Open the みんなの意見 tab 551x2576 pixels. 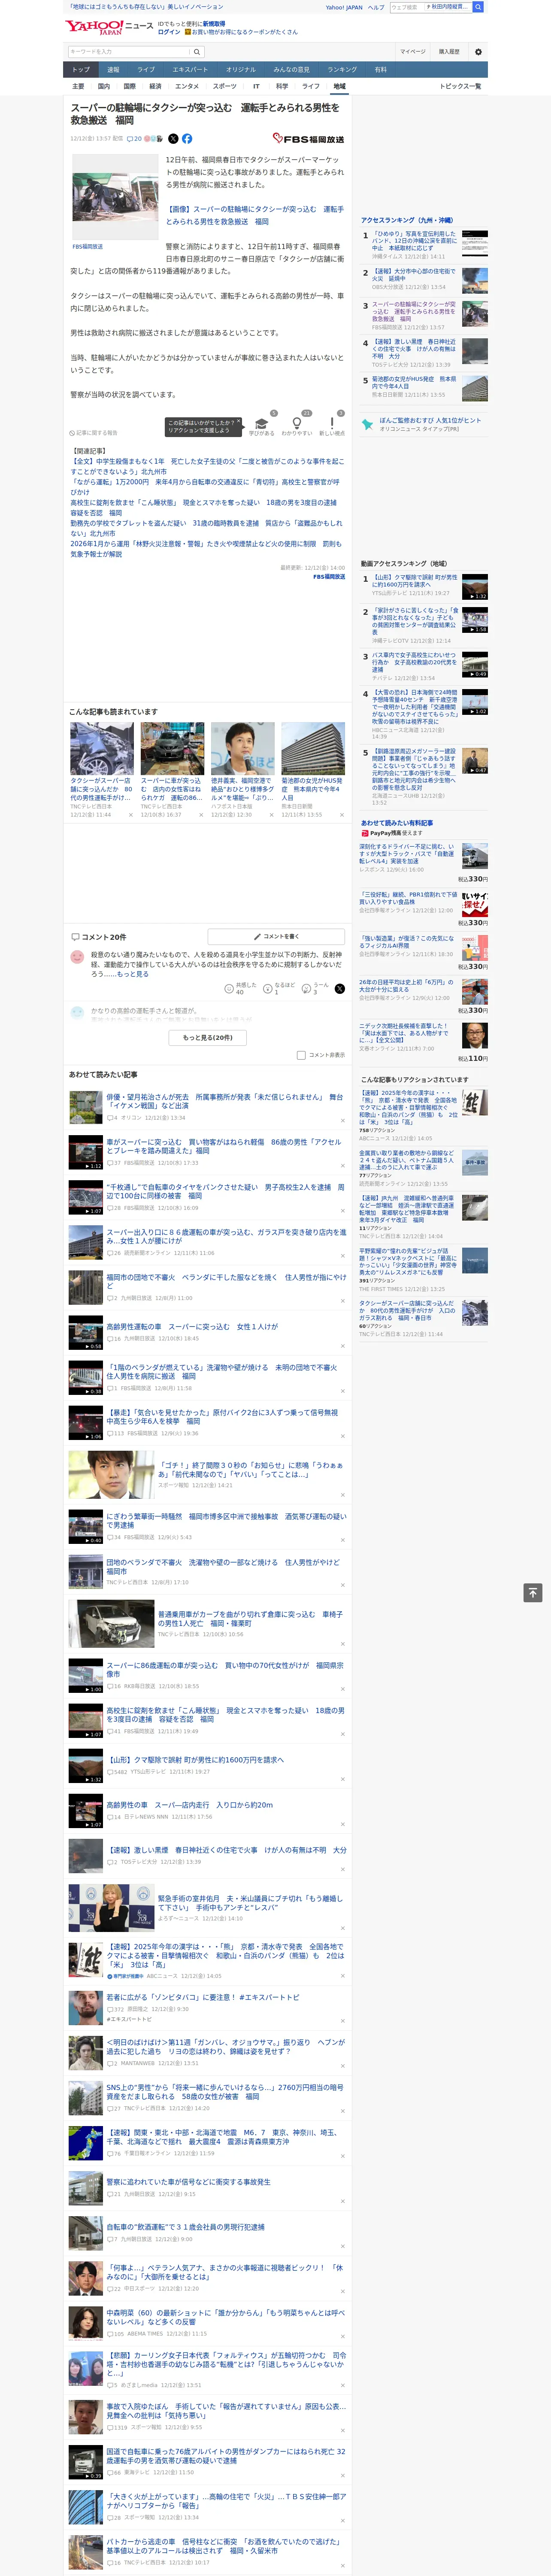click(291, 70)
